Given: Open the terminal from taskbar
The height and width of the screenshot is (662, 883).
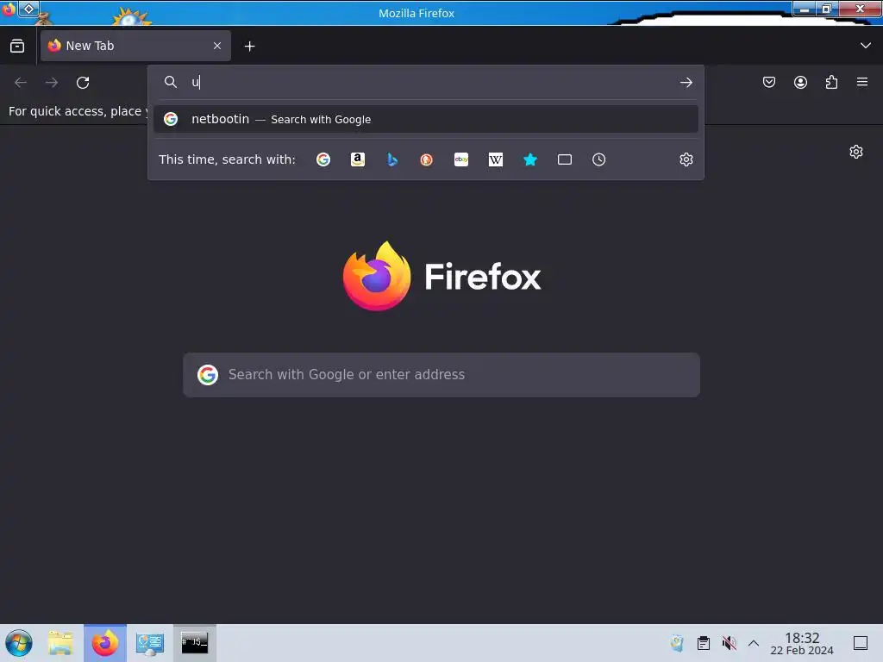Looking at the screenshot, I should (x=194, y=643).
